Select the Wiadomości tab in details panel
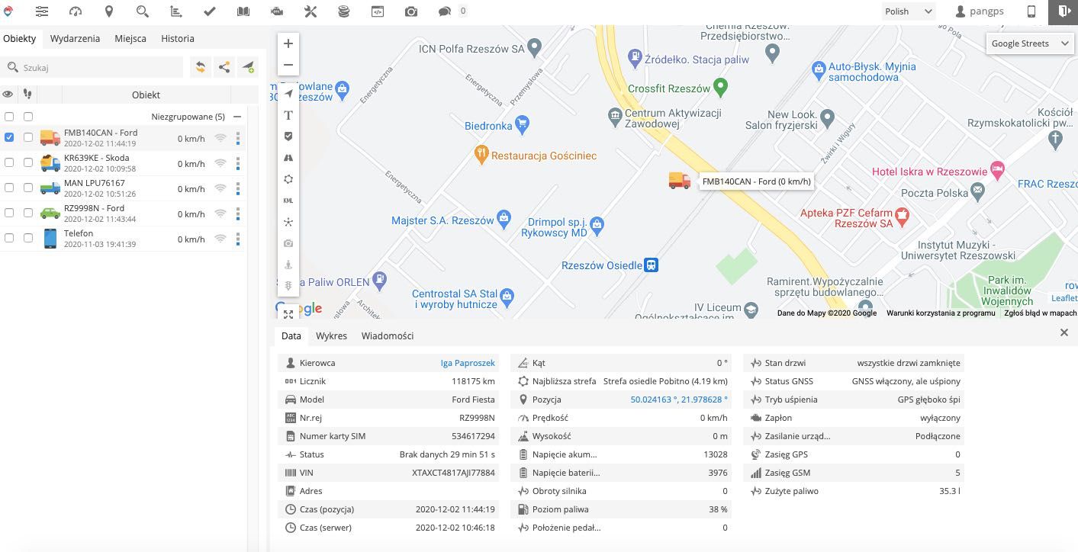The image size is (1078, 552). pos(388,335)
